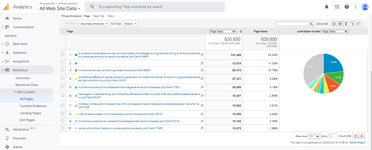This screenshot has width=372, height=150.
Task: Toggle the select-all checkbox in table header
Action: coord(63,31)
